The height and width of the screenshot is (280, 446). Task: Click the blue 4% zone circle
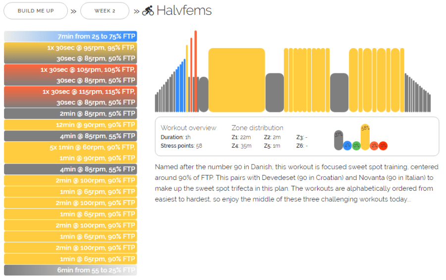pyautogui.click(x=347, y=145)
